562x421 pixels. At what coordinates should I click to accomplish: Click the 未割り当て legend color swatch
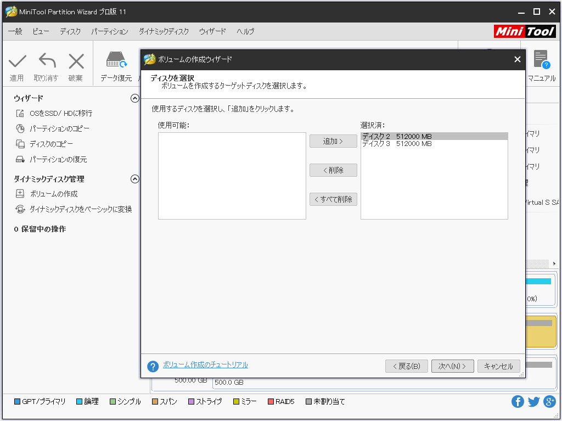pyautogui.click(x=308, y=401)
